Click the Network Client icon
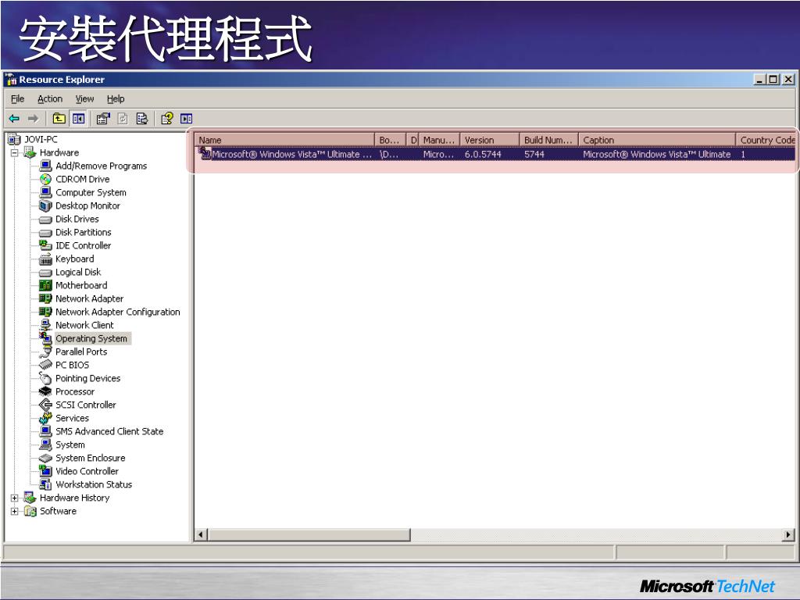This screenshot has width=800, height=600. (x=45, y=325)
